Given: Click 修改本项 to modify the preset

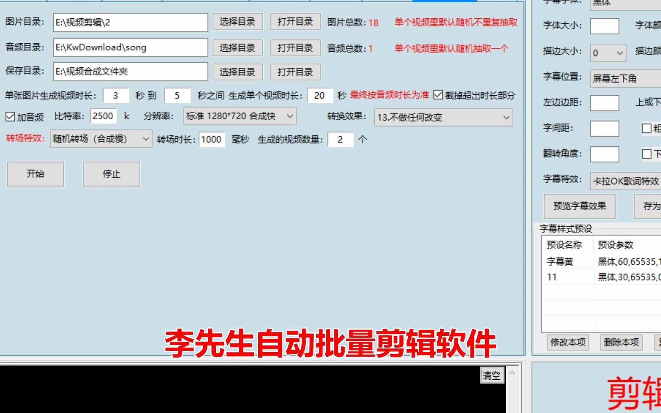Looking at the screenshot, I should pos(568,343).
